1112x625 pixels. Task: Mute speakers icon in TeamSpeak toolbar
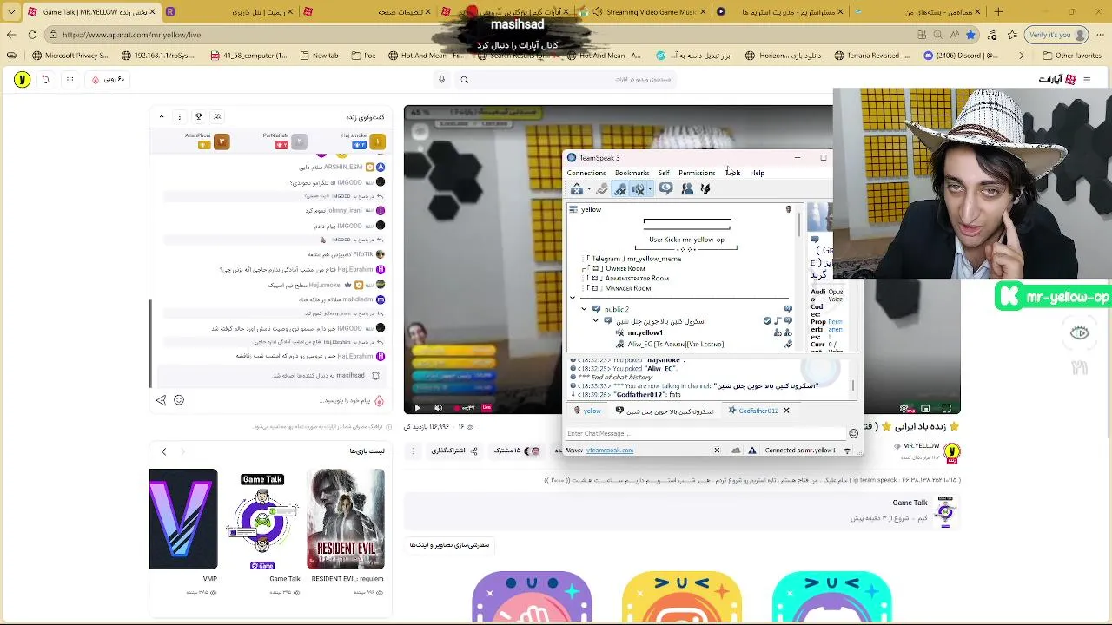(x=639, y=189)
